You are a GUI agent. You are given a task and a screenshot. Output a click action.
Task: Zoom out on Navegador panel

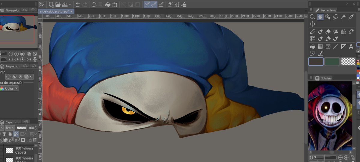pos(11,54)
